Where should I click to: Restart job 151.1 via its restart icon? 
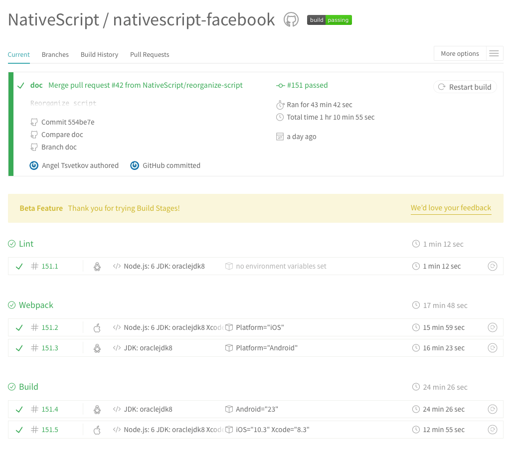[x=492, y=266]
